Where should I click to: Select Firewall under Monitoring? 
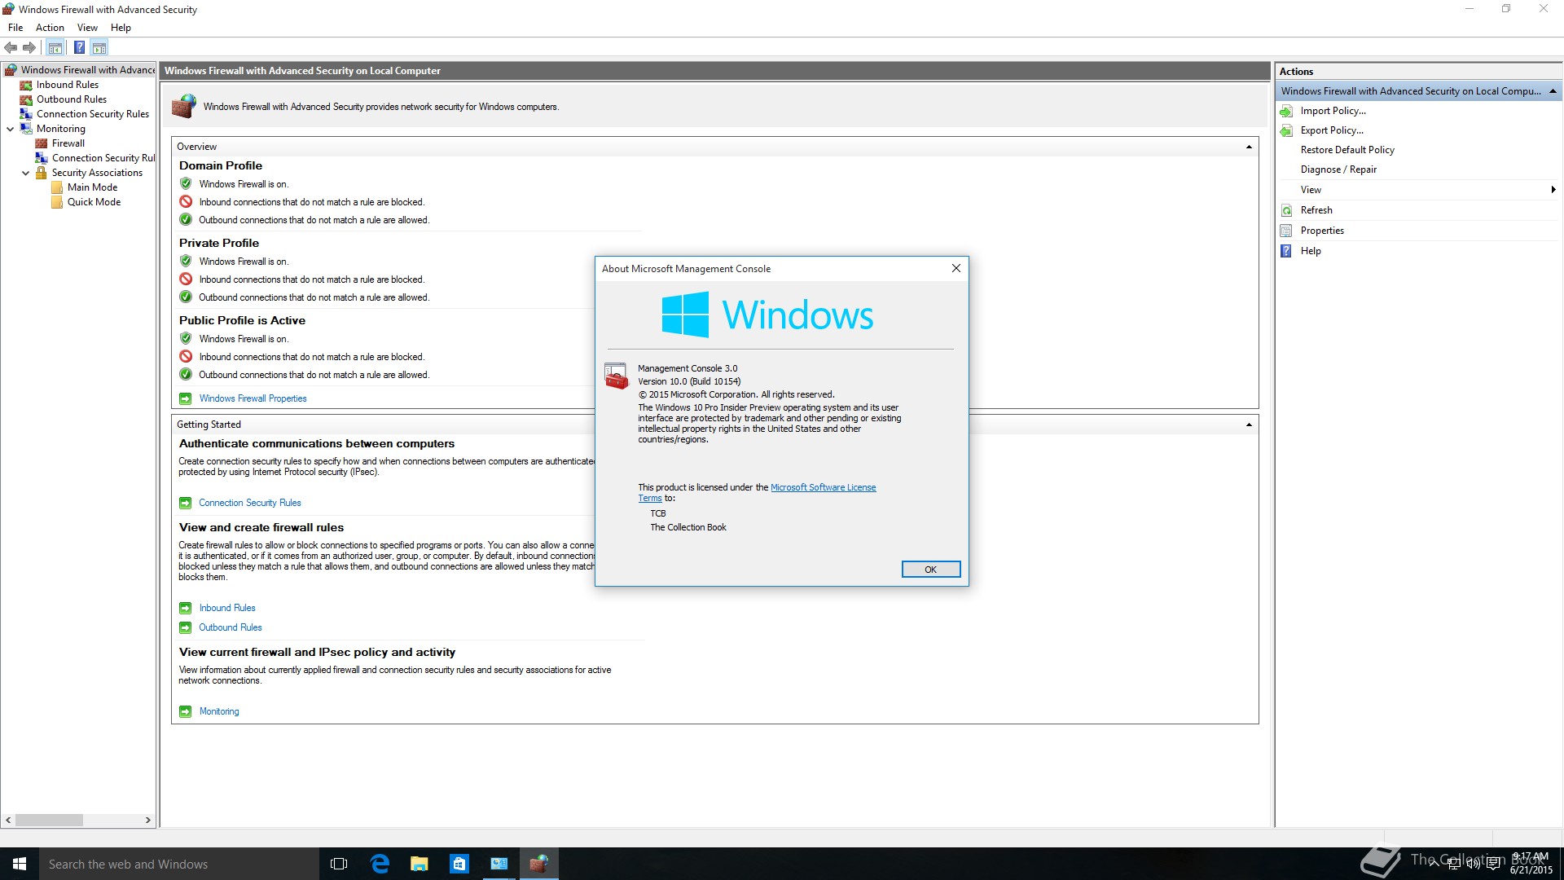[x=68, y=143]
